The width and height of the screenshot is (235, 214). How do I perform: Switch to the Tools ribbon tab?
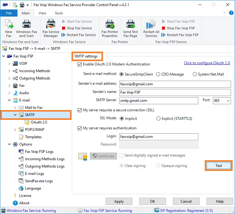click(59, 13)
